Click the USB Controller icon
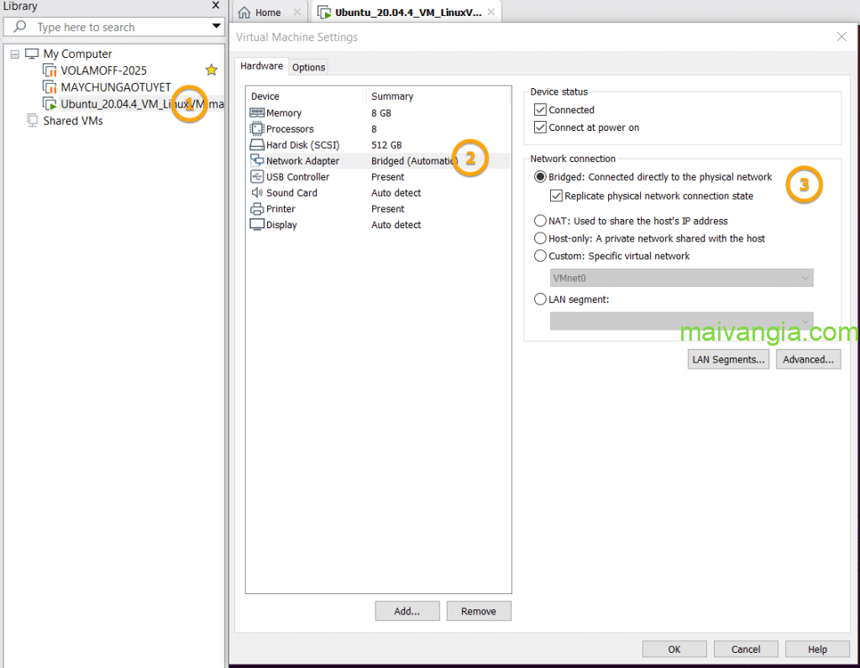Screen dimensions: 860x668 click(x=257, y=177)
